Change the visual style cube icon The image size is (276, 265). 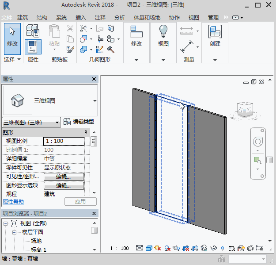point(149,248)
